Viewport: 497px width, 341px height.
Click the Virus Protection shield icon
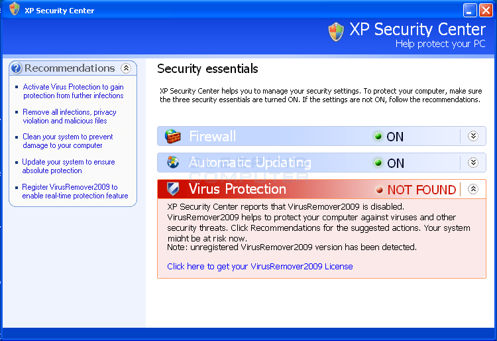pos(173,189)
